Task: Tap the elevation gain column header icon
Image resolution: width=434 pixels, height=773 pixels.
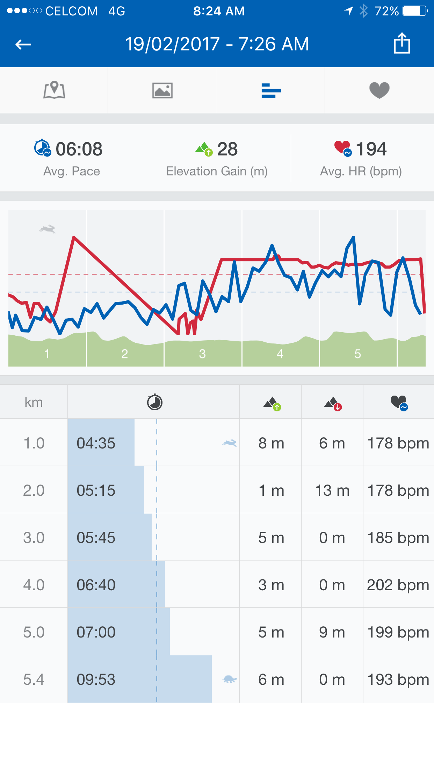Action: (x=272, y=403)
